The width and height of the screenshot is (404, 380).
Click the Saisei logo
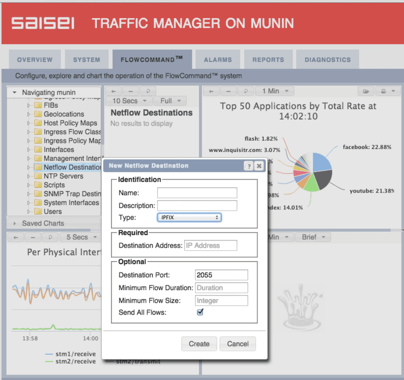43,23
